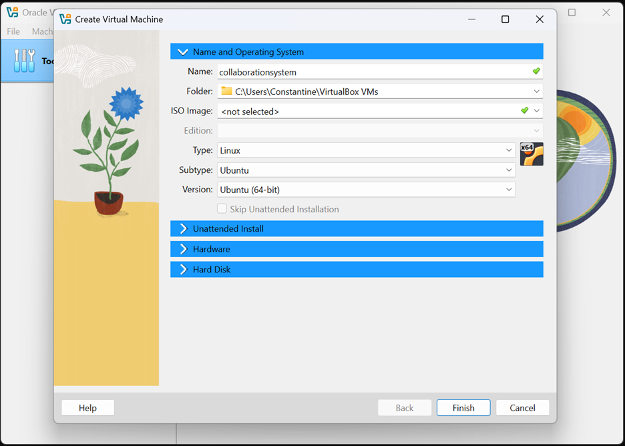Select the Tools icon in VirtualBox Manager sidebar
This screenshot has height=446, width=625.
24,61
